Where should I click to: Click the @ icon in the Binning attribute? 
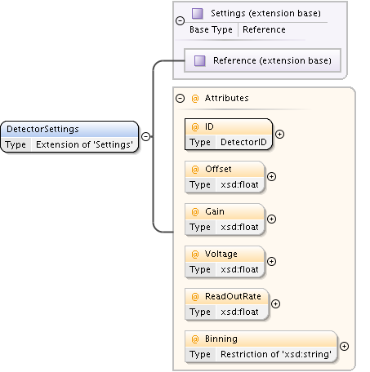pos(195,339)
